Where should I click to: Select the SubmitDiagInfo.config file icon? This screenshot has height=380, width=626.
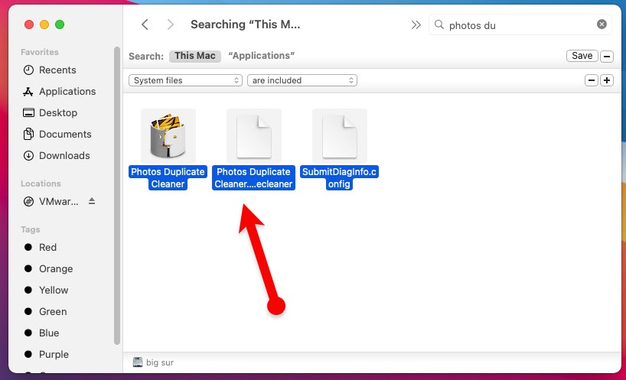339,135
